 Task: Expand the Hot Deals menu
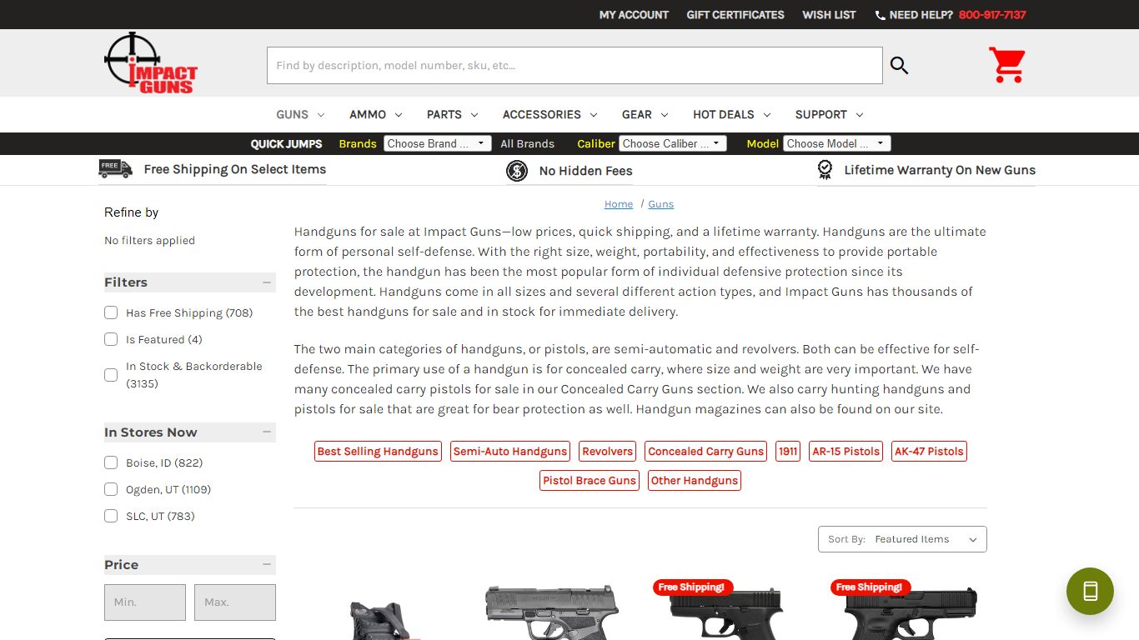tap(732, 114)
